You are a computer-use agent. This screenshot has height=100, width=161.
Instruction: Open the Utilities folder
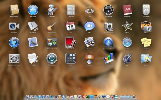pos(71,58)
